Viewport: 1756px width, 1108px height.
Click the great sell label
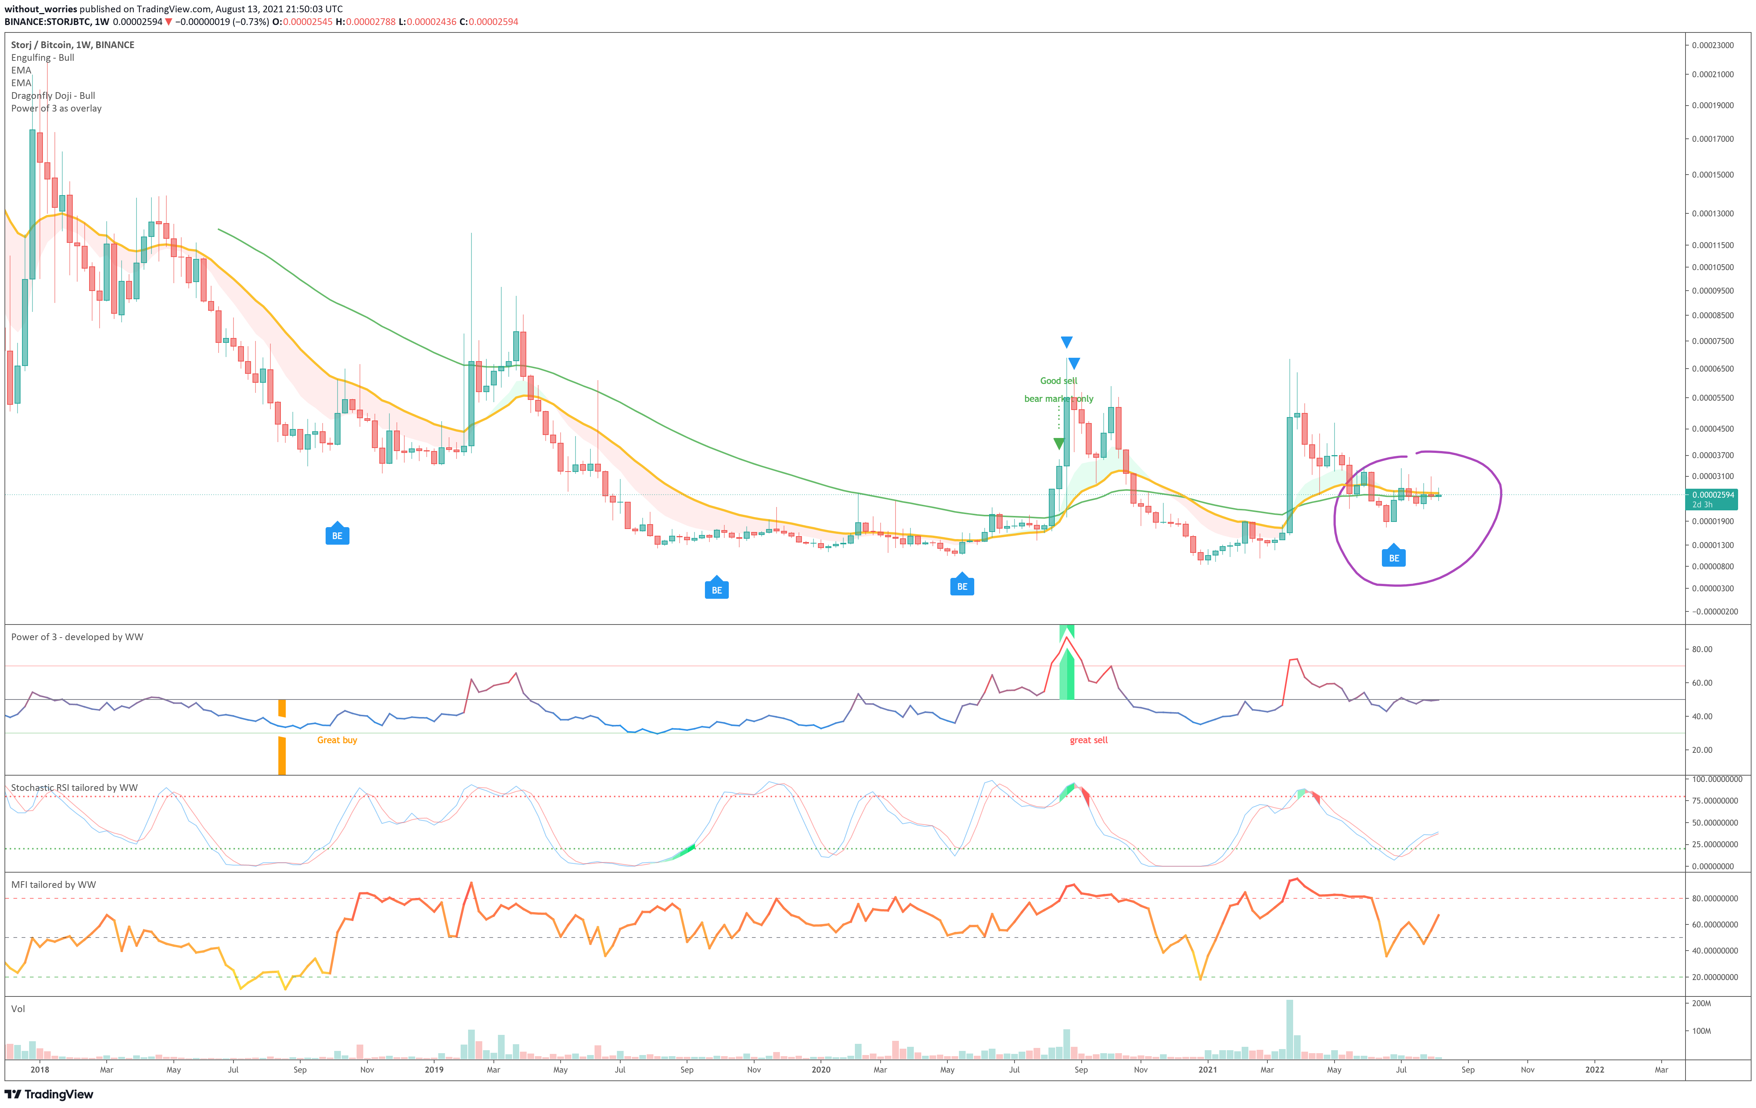[1088, 740]
